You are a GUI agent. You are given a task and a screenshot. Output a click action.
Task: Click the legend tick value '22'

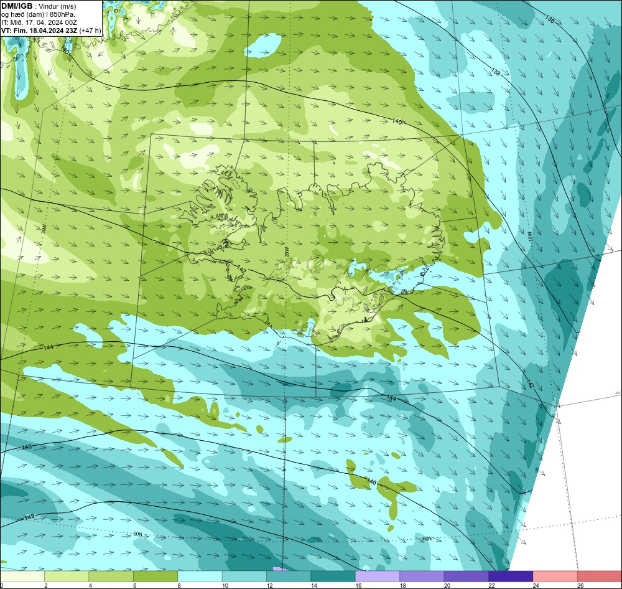click(x=491, y=585)
